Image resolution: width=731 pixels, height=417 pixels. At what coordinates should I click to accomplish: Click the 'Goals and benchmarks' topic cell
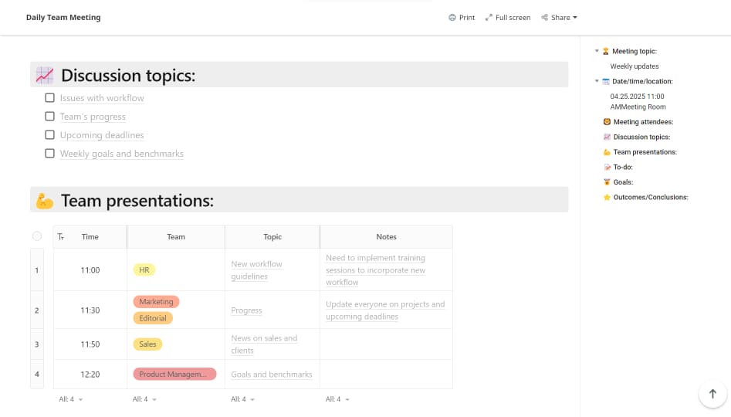tap(272, 374)
